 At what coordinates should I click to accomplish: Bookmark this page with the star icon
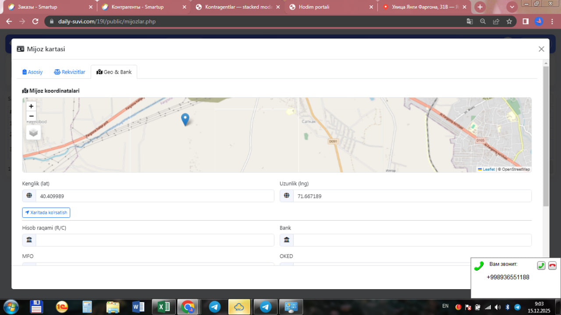(509, 21)
